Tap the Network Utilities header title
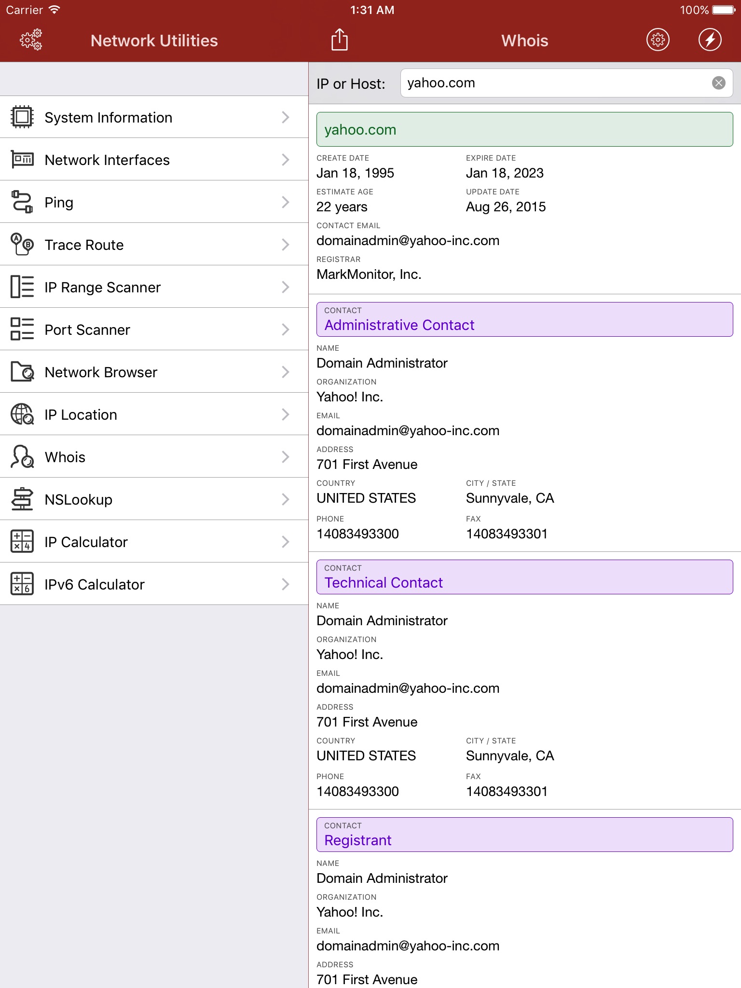Viewport: 741px width, 988px height. click(154, 41)
